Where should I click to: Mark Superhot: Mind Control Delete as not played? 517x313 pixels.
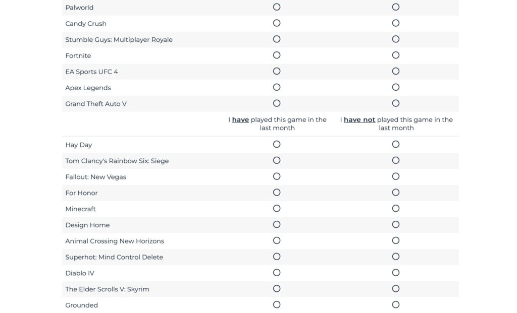tap(396, 257)
